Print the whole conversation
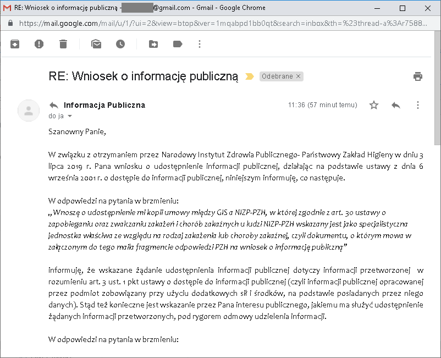Image resolution: width=441 pixels, height=358 pixels. (418, 76)
